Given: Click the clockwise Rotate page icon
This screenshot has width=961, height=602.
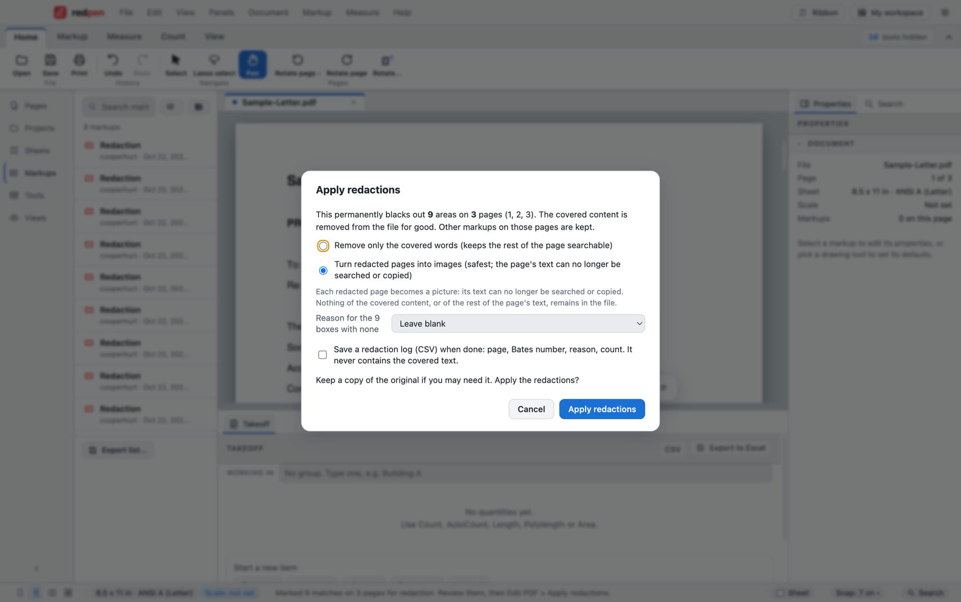Looking at the screenshot, I should [x=346, y=60].
